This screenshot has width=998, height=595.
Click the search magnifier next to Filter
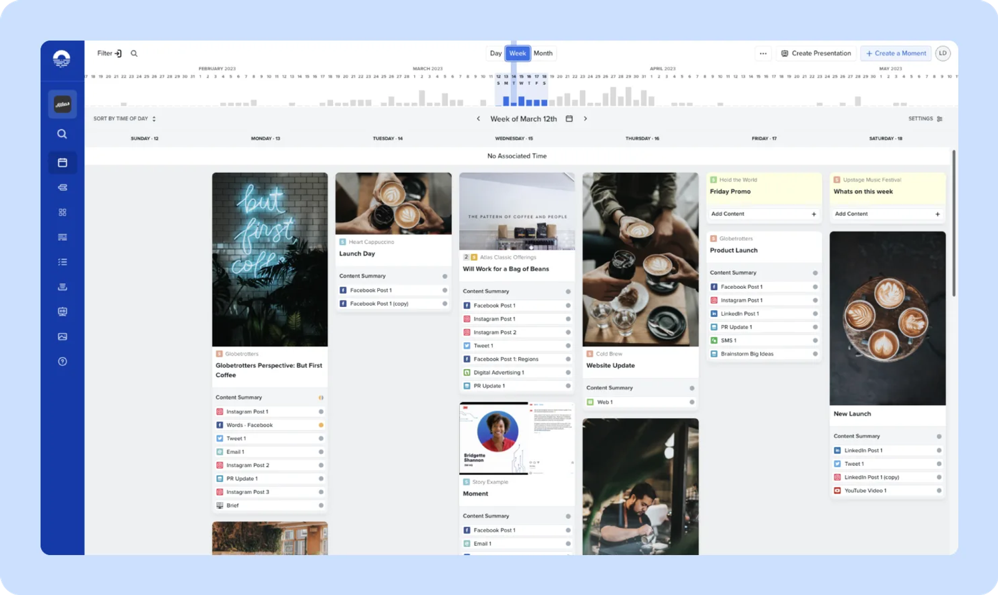[x=134, y=54]
